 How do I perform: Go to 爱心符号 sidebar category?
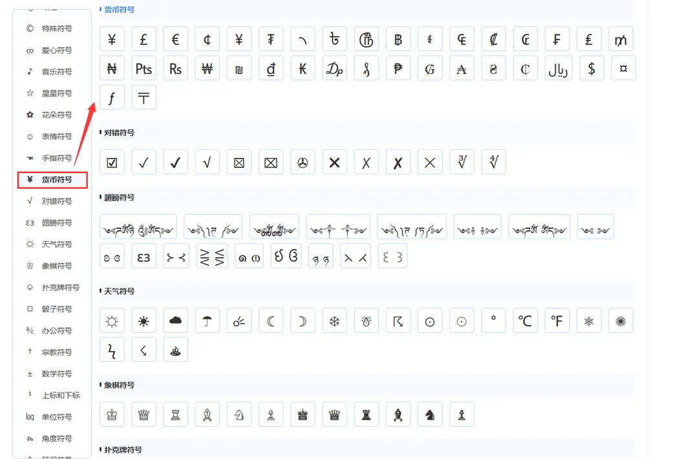[52, 50]
